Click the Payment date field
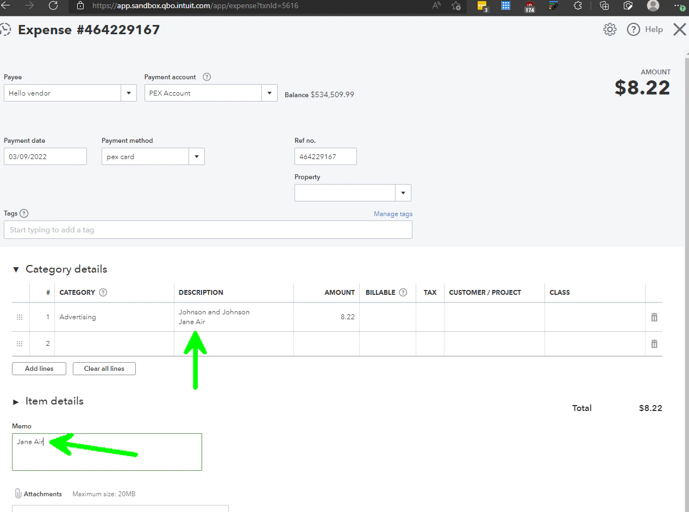Image resolution: width=689 pixels, height=512 pixels. pyautogui.click(x=45, y=156)
